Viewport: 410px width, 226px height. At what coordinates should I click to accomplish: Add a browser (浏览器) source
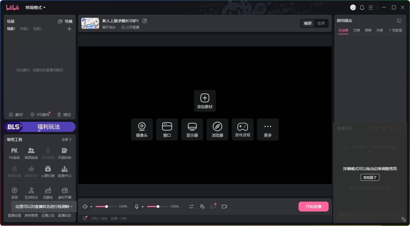pos(217,129)
